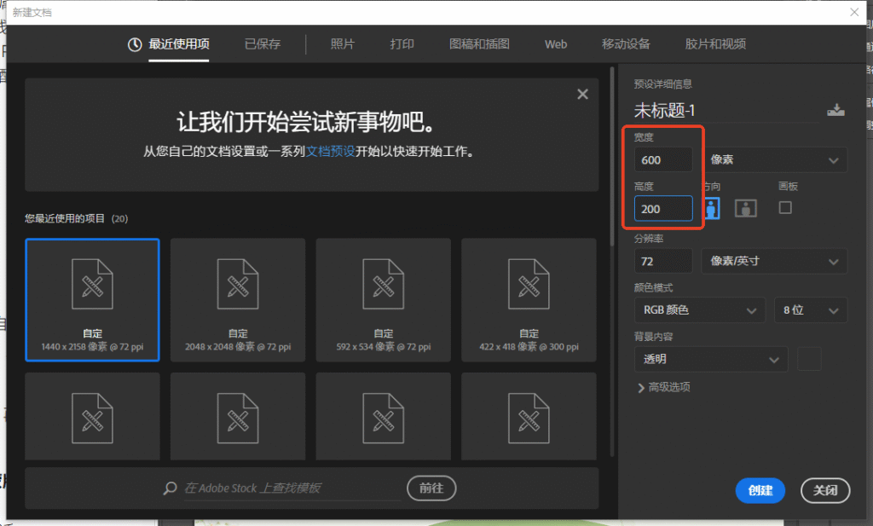Click the 创建 create button

(760, 490)
